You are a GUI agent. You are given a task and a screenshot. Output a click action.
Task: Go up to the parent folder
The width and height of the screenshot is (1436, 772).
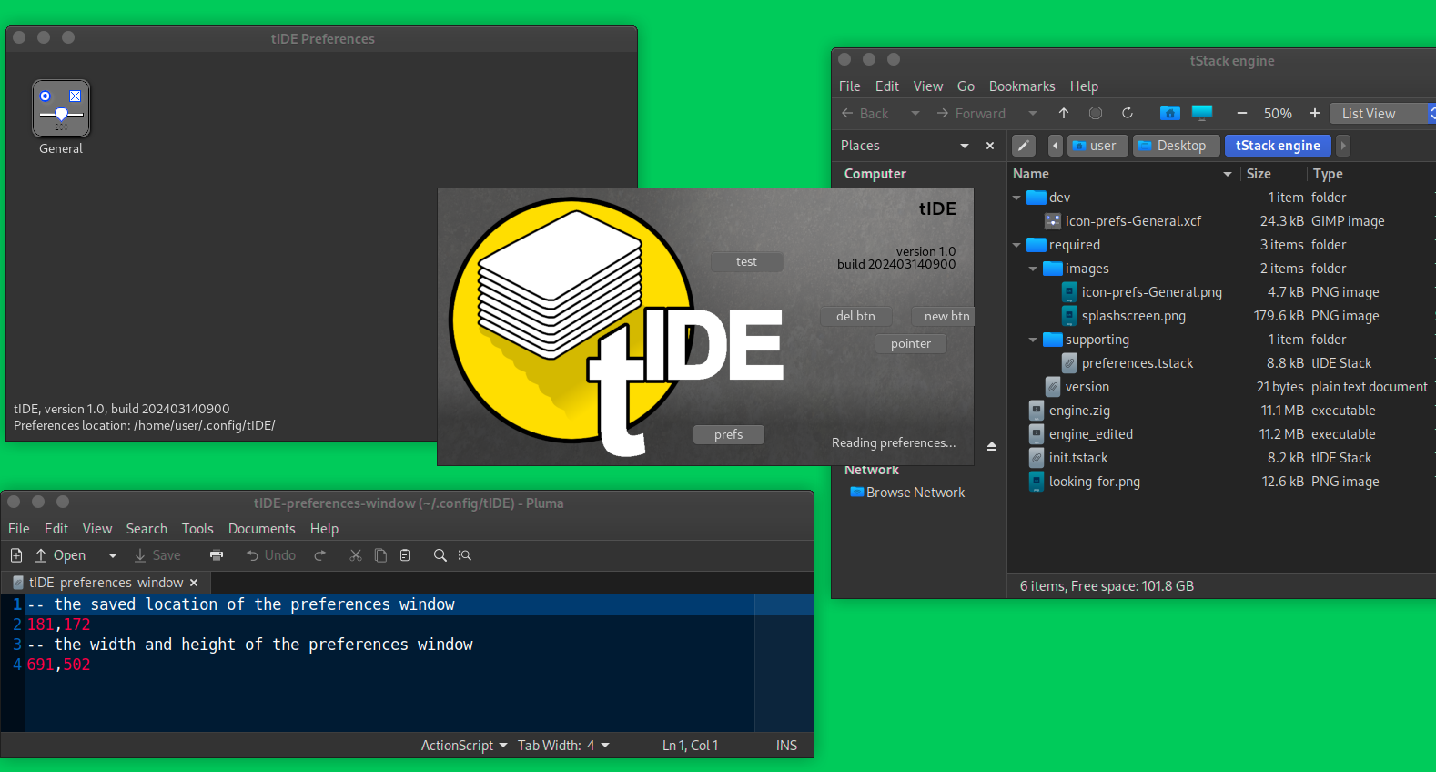[x=1064, y=113]
